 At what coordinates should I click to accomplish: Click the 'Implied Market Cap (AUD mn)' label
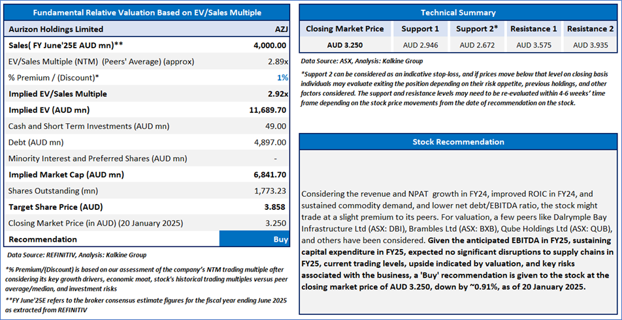point(66,175)
